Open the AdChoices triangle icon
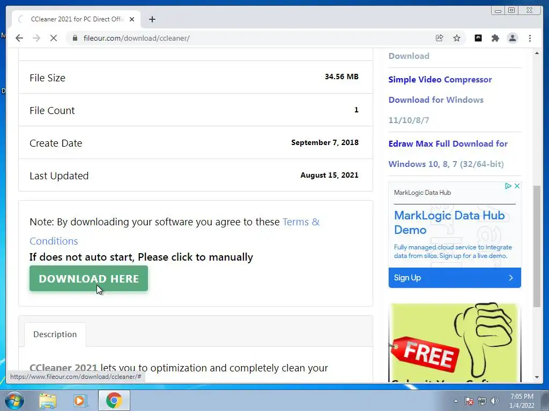The image size is (549, 411). 508,186
